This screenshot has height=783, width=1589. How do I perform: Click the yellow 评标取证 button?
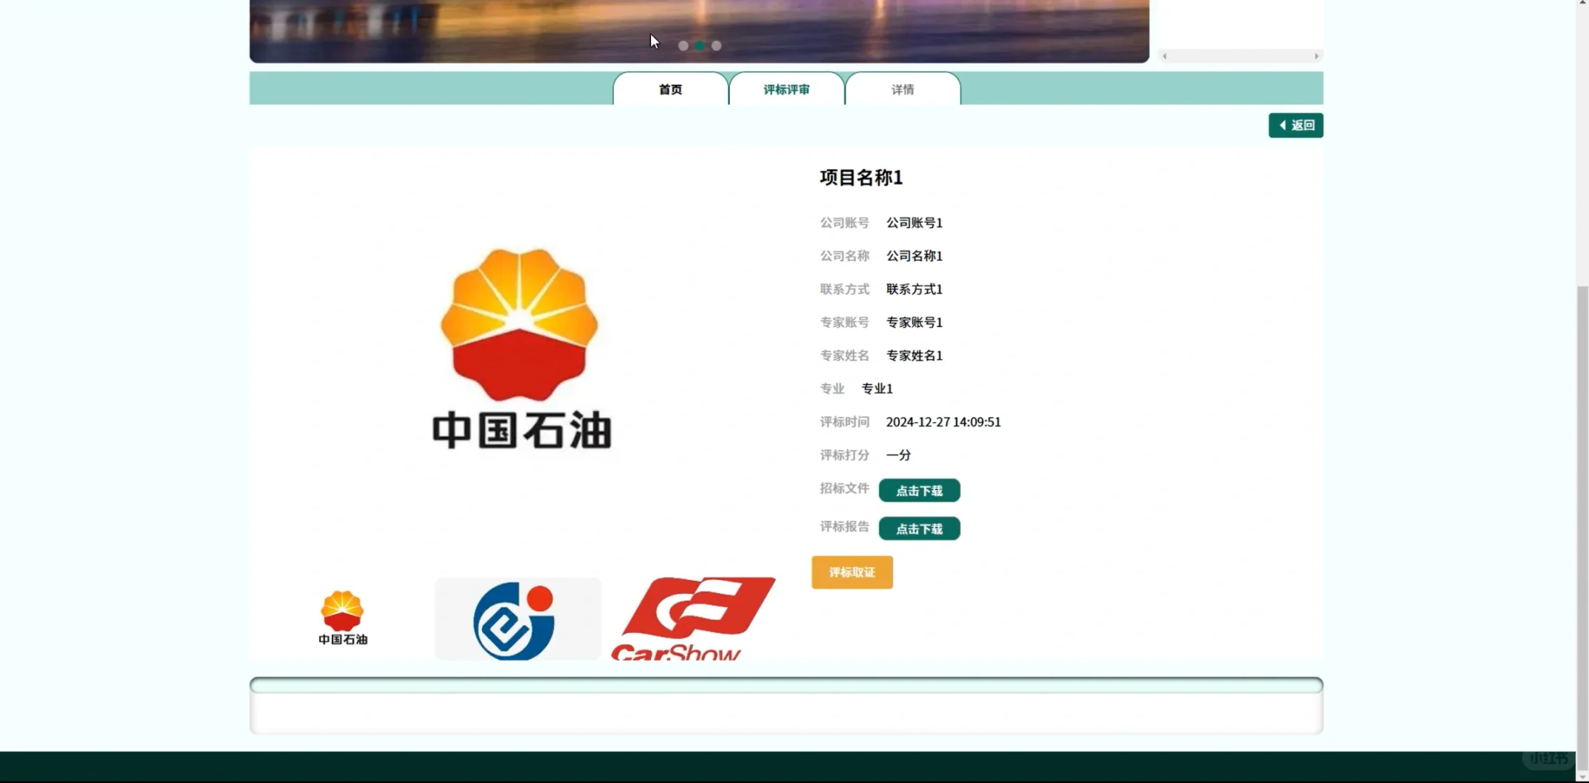pyautogui.click(x=851, y=572)
